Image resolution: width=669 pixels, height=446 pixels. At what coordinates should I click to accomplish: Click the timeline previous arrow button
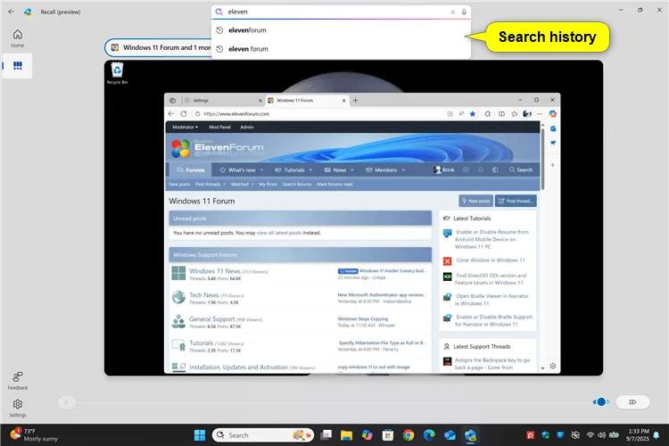click(x=67, y=402)
